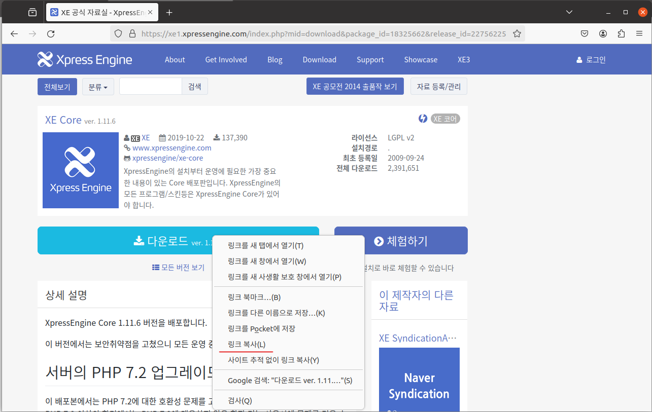Screen dimensions: 652x412
Task: Choose 사이트 추적 없이 링크 복사(Y)
Action: [288, 360]
